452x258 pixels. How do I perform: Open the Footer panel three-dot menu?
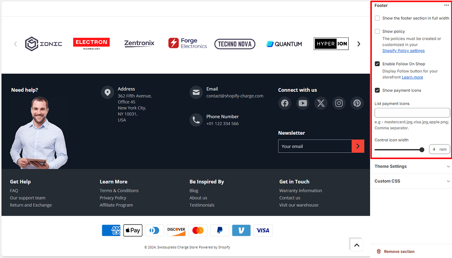pos(446,5)
